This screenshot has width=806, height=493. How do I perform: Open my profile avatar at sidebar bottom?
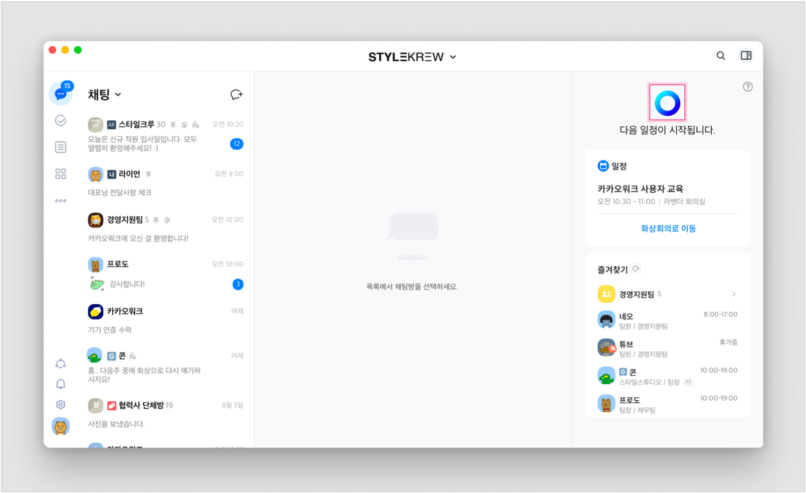pos(61,426)
